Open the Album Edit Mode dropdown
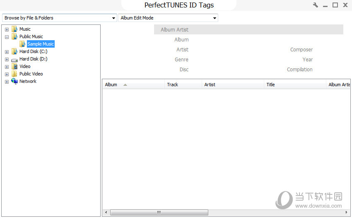 pyautogui.click(x=168, y=18)
